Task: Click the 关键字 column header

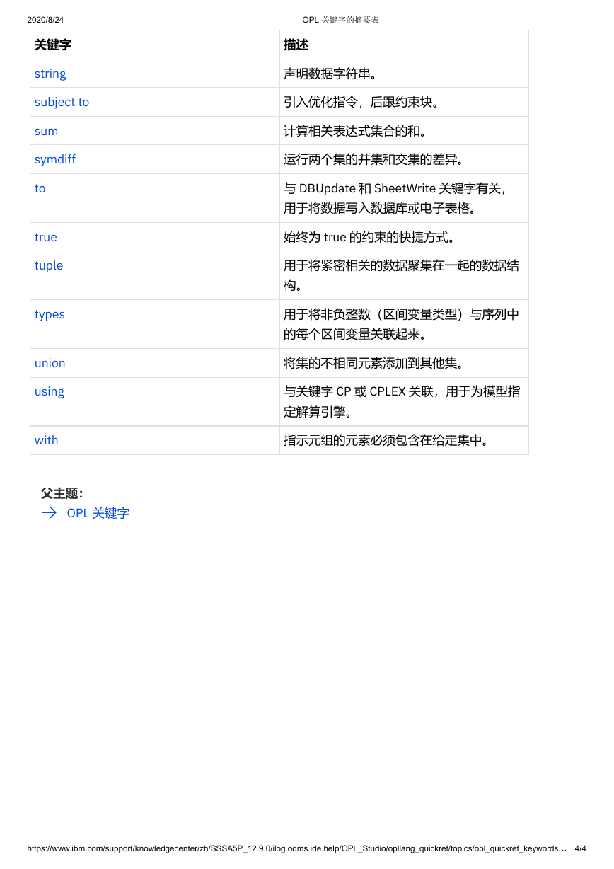Action: (53, 45)
